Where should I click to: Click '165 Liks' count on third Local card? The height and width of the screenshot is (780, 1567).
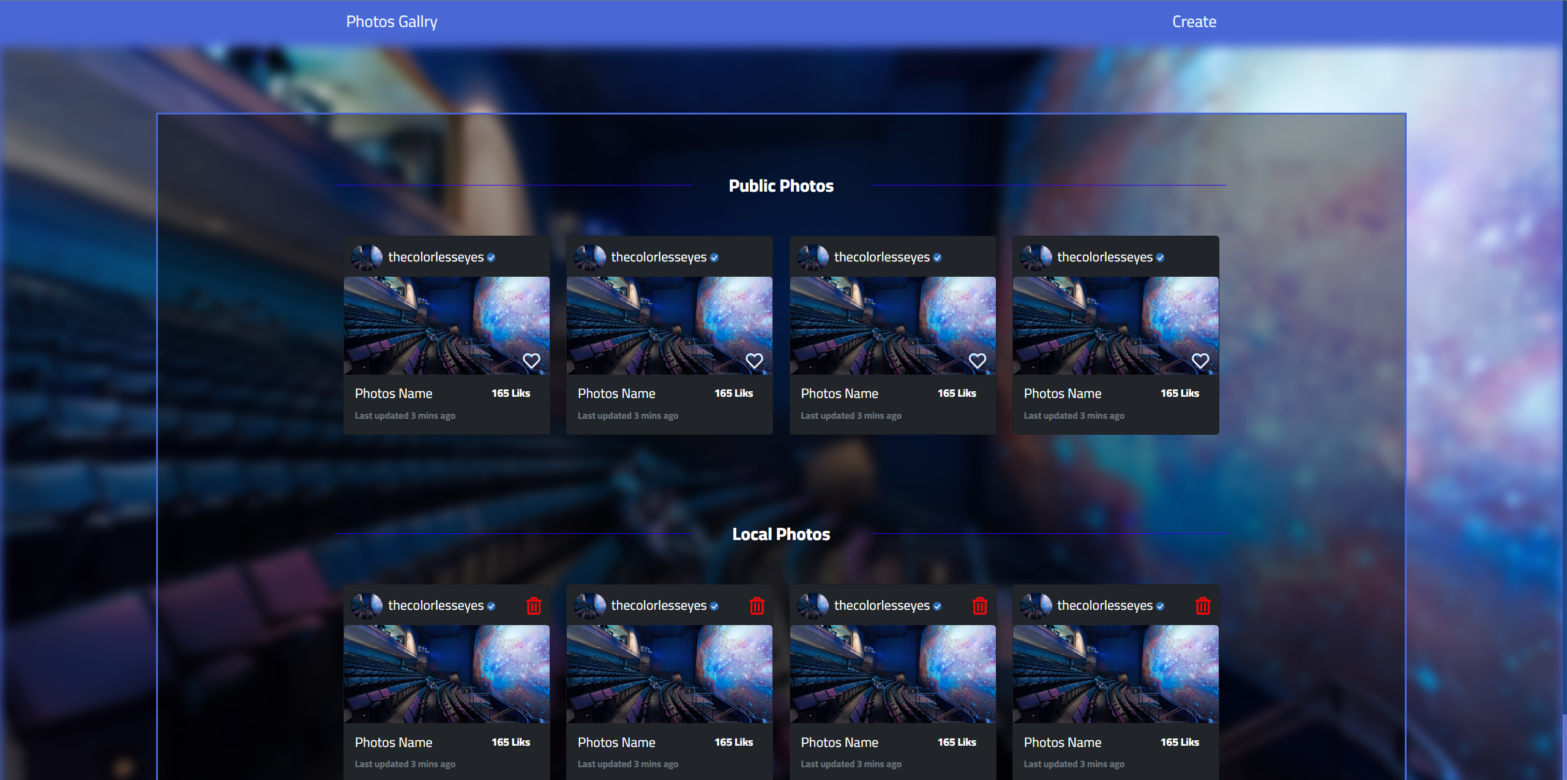[x=957, y=742]
